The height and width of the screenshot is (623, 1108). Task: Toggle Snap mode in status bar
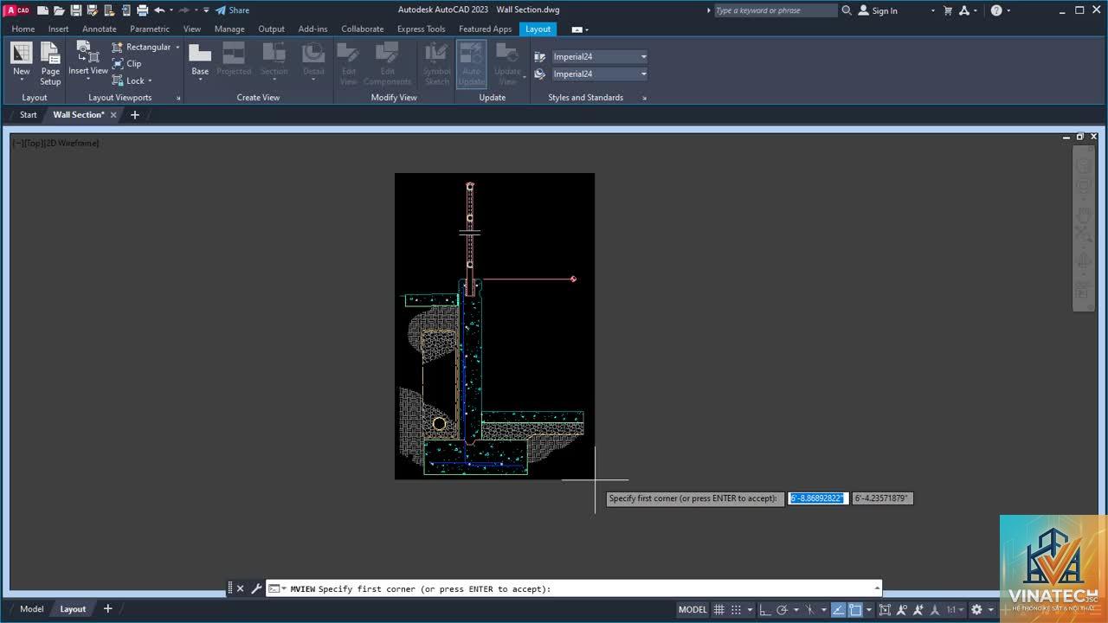coord(737,609)
